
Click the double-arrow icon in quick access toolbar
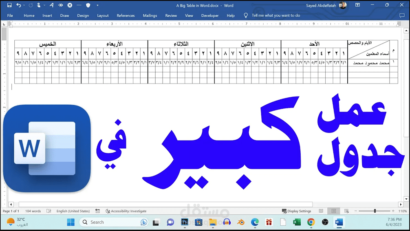[60, 5]
